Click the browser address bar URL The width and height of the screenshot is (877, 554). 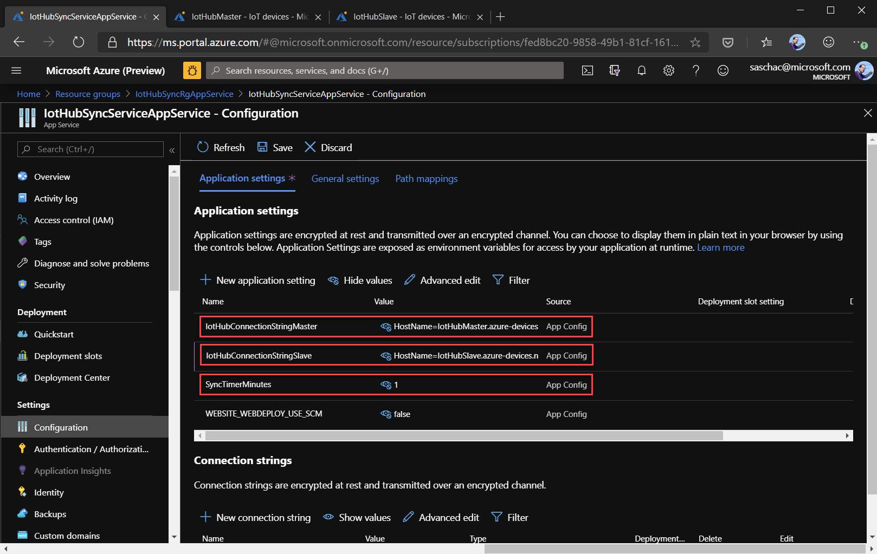[x=402, y=42]
